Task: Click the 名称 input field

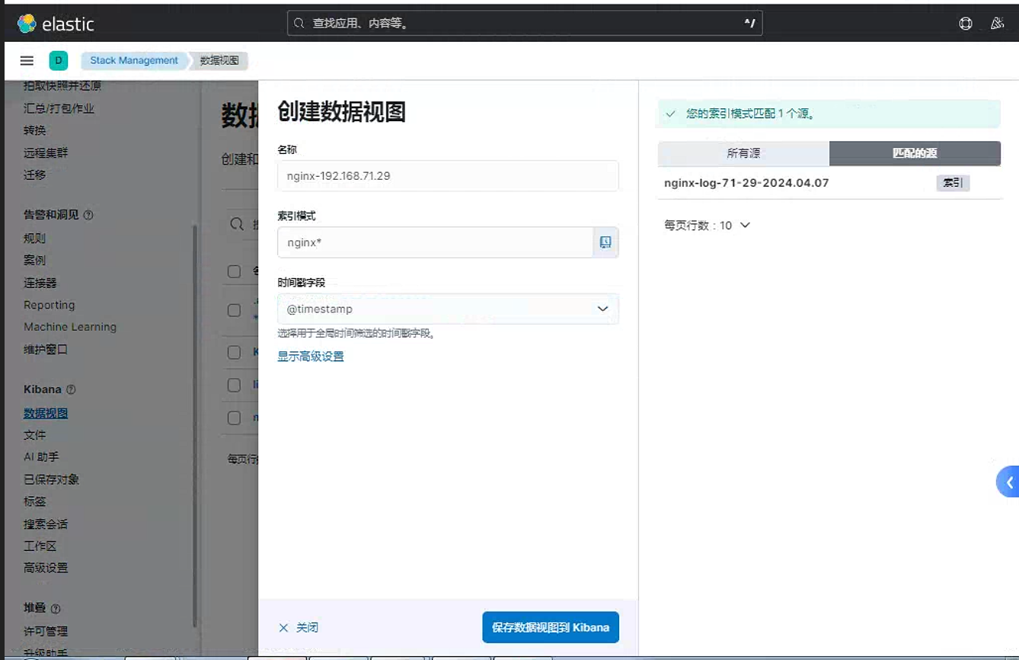Action: tap(448, 175)
